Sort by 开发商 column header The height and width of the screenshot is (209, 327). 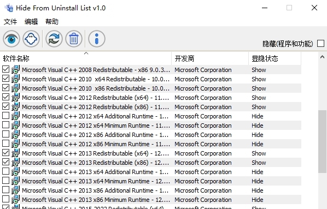(210, 58)
